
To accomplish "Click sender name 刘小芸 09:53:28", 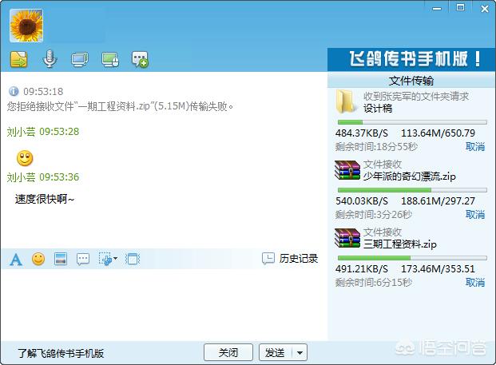I will tap(43, 132).
